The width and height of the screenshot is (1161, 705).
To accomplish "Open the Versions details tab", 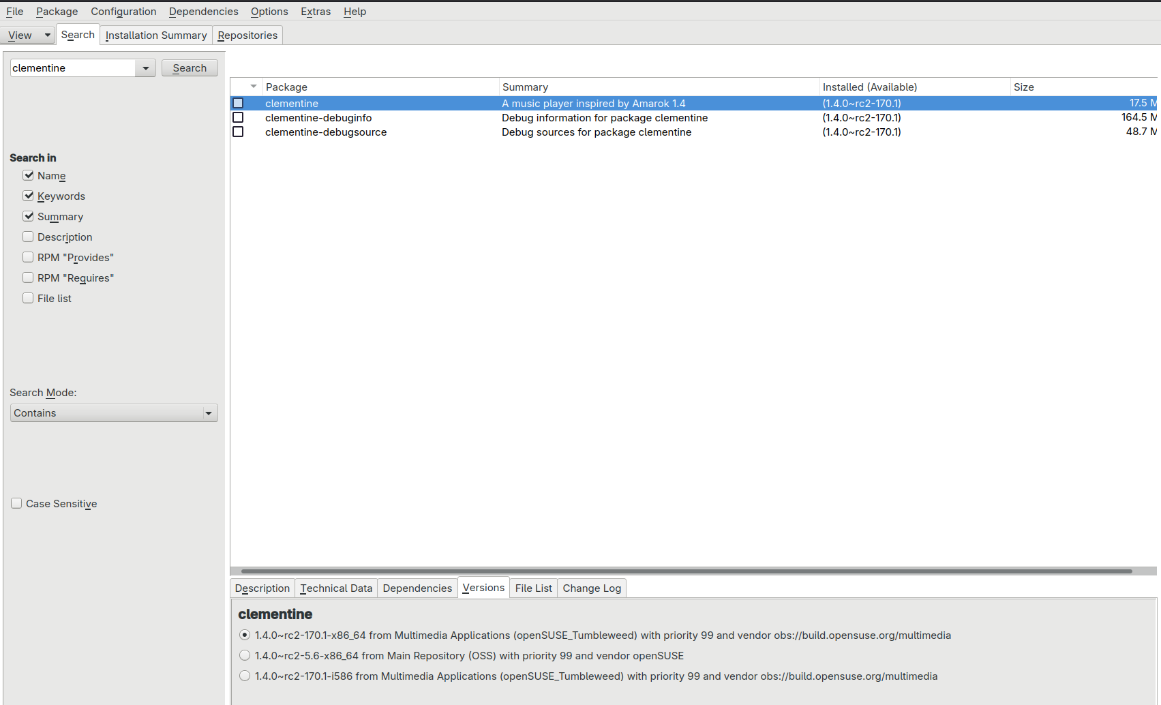I will [483, 588].
